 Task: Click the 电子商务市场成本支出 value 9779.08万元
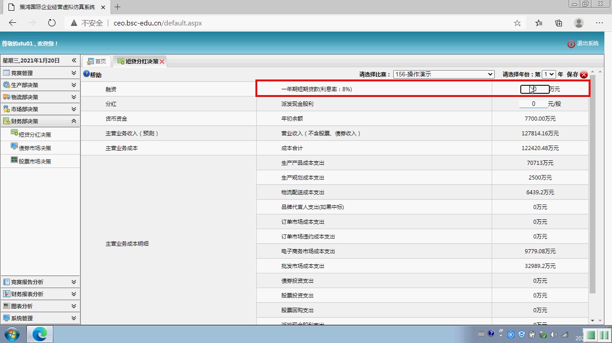point(540,251)
